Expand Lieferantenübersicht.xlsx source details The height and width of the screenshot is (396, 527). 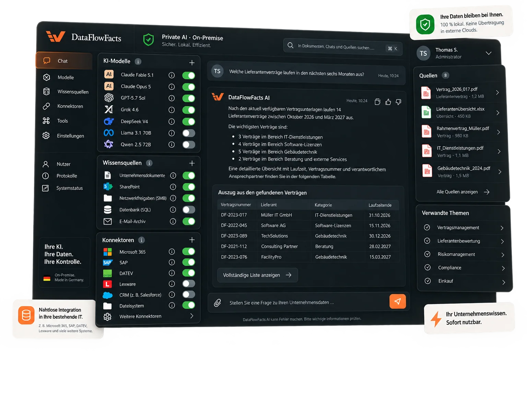click(498, 113)
